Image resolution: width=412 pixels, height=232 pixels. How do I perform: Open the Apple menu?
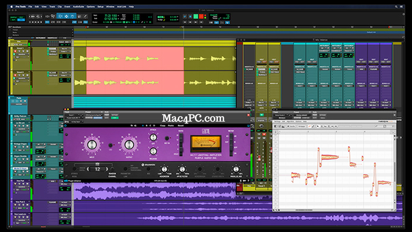[x=12, y=6]
